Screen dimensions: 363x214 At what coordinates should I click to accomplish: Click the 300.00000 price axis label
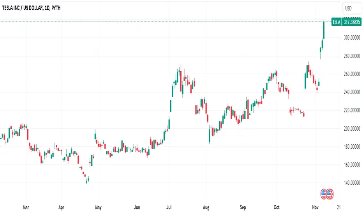[352, 37]
